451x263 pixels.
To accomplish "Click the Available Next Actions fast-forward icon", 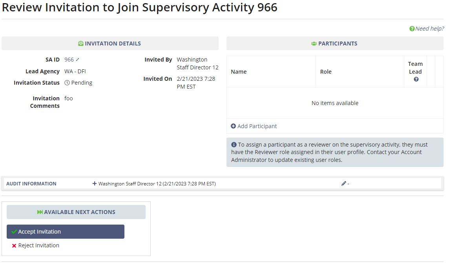I will [40, 212].
